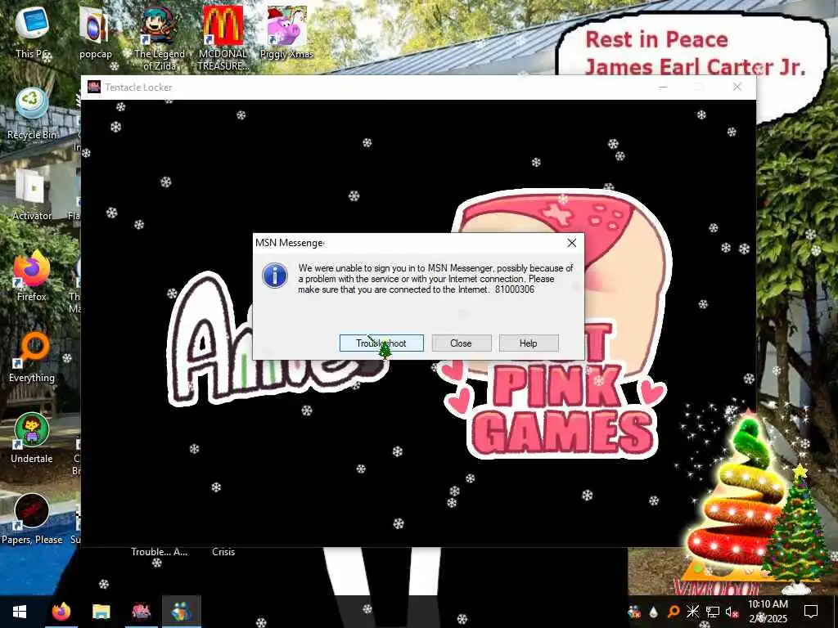The height and width of the screenshot is (628, 838).
Task: Click the Tentacle Locker title bar icon
Action: 94,87
